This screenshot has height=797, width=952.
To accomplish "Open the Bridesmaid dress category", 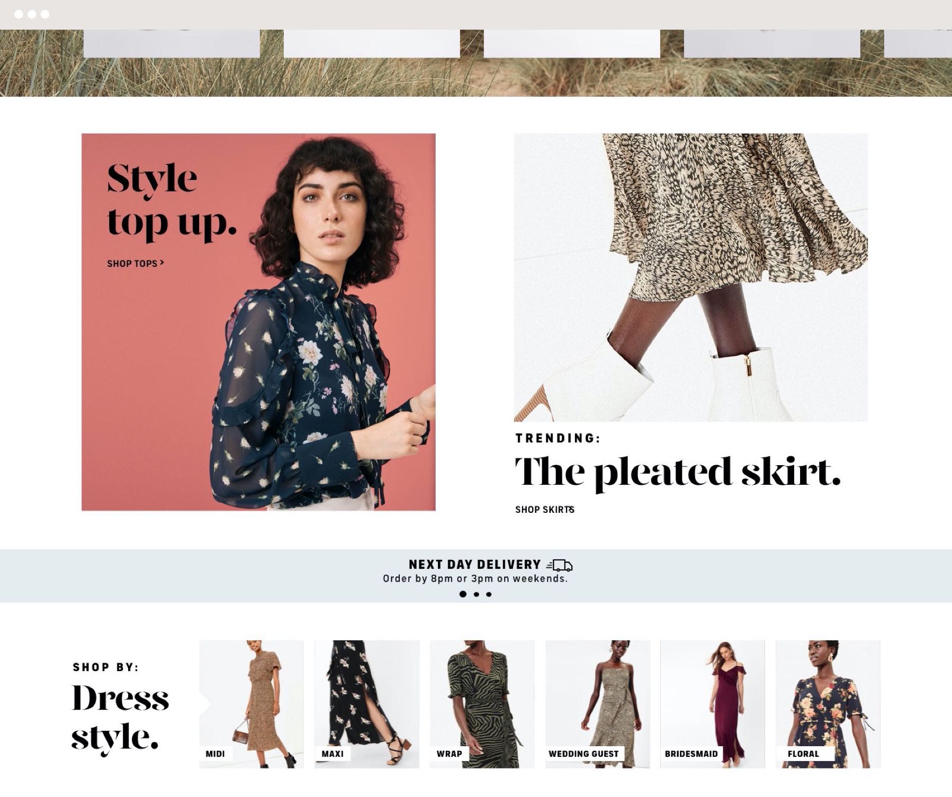I will [713, 704].
